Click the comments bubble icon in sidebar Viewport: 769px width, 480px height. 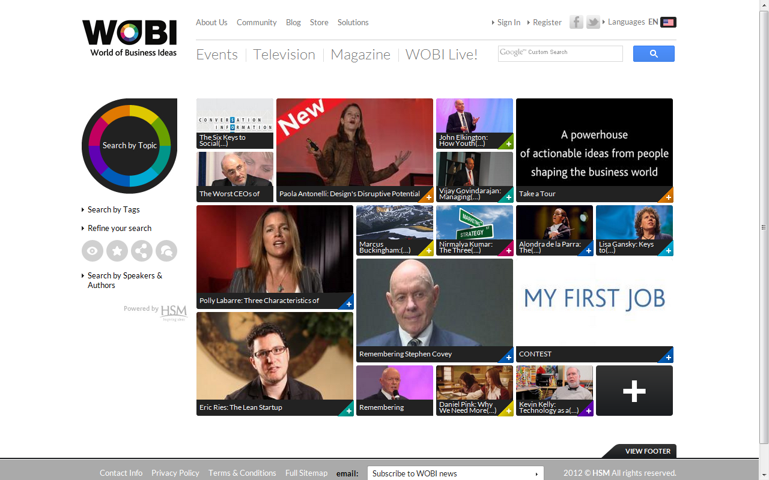166,251
